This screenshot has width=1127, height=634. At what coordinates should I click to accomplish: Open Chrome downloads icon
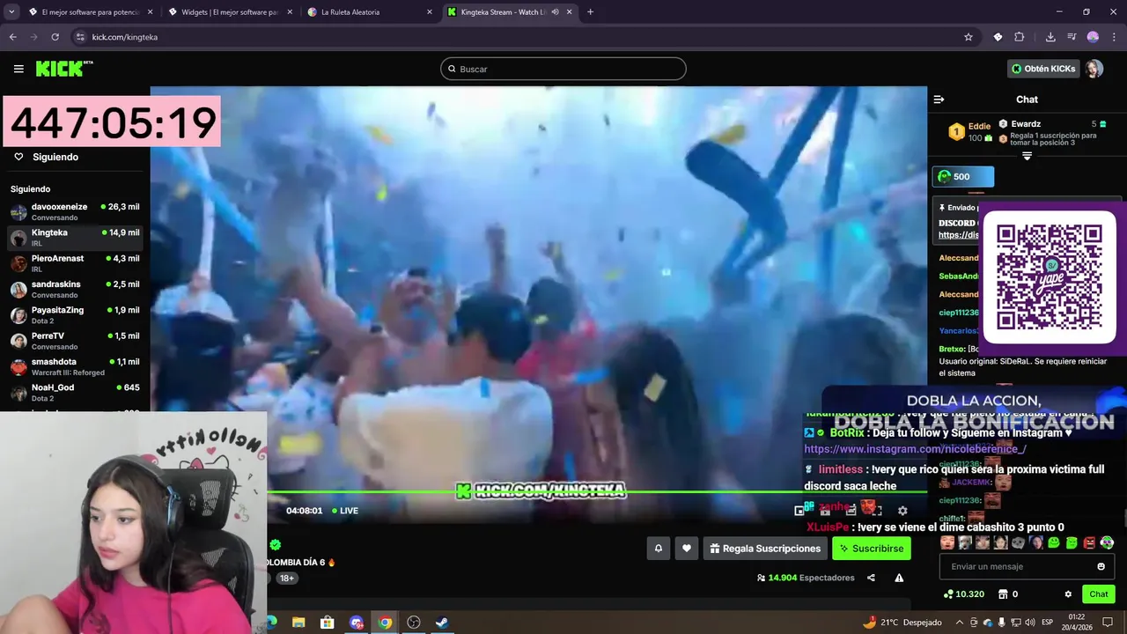(x=1050, y=37)
